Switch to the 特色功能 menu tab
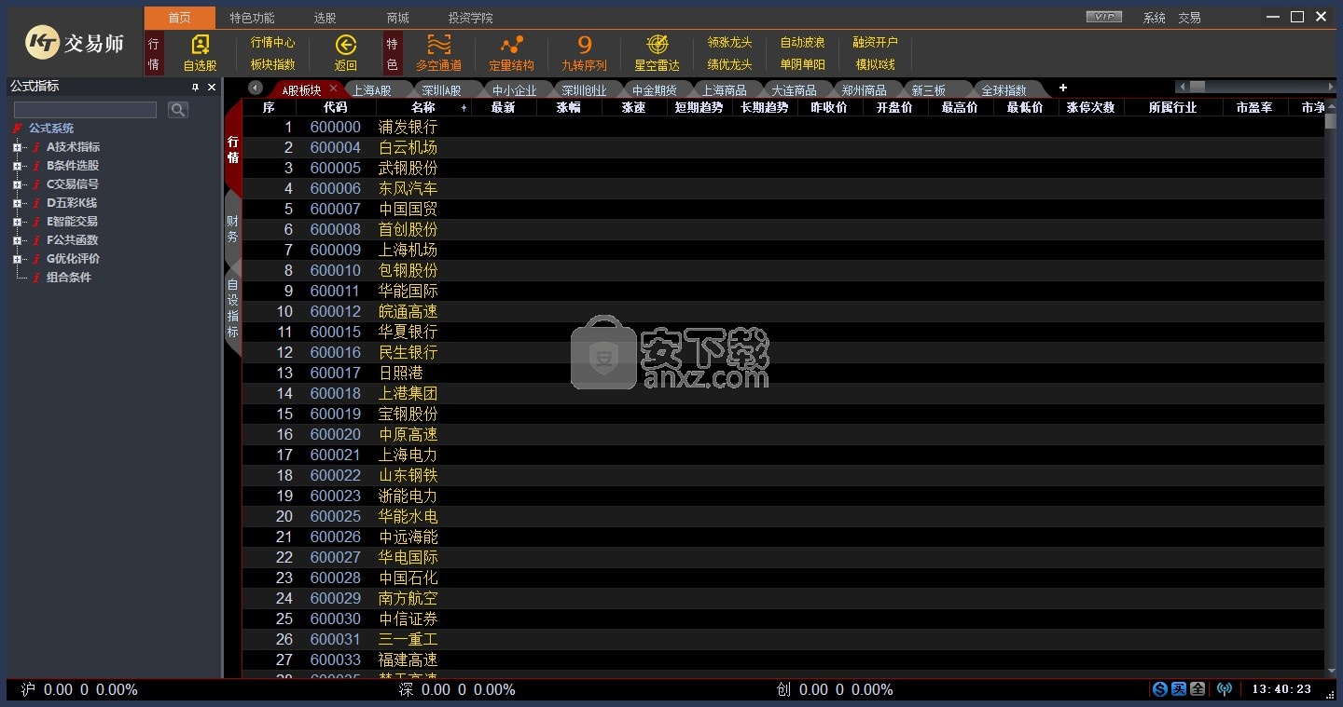Image resolution: width=1343 pixels, height=707 pixels. 252,18
